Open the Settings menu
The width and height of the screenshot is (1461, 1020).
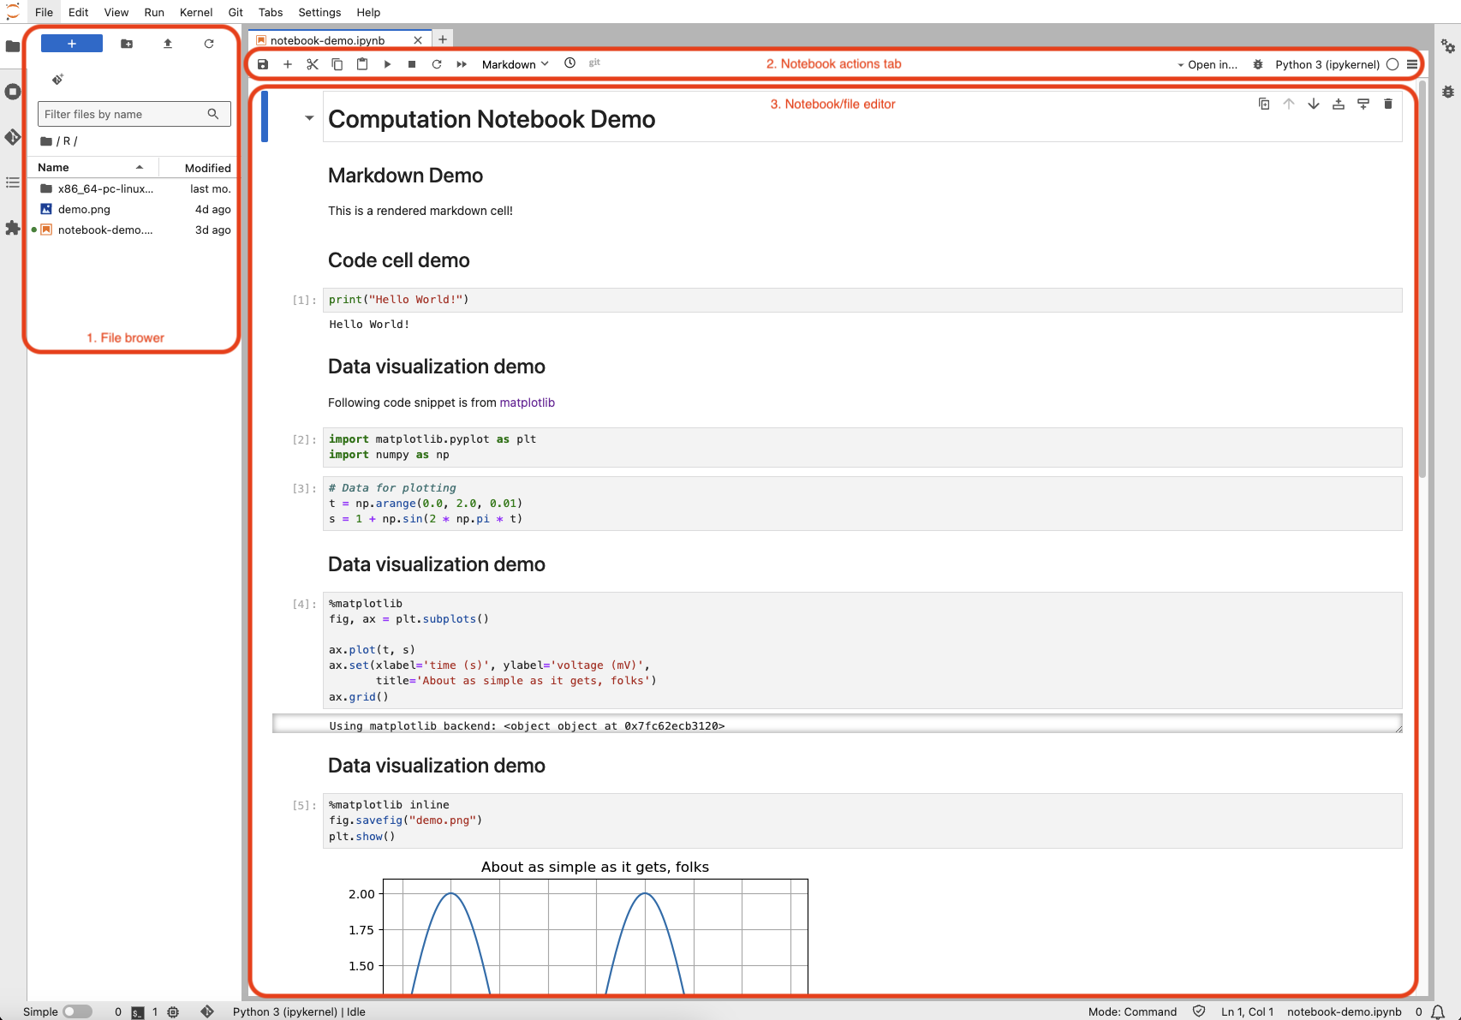coord(319,12)
